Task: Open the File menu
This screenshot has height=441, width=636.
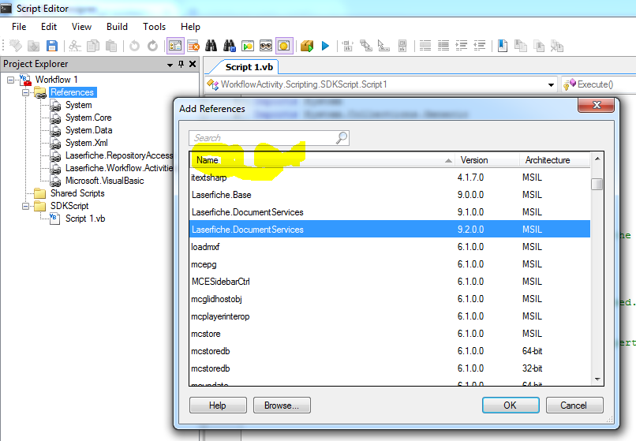Action: [19, 27]
